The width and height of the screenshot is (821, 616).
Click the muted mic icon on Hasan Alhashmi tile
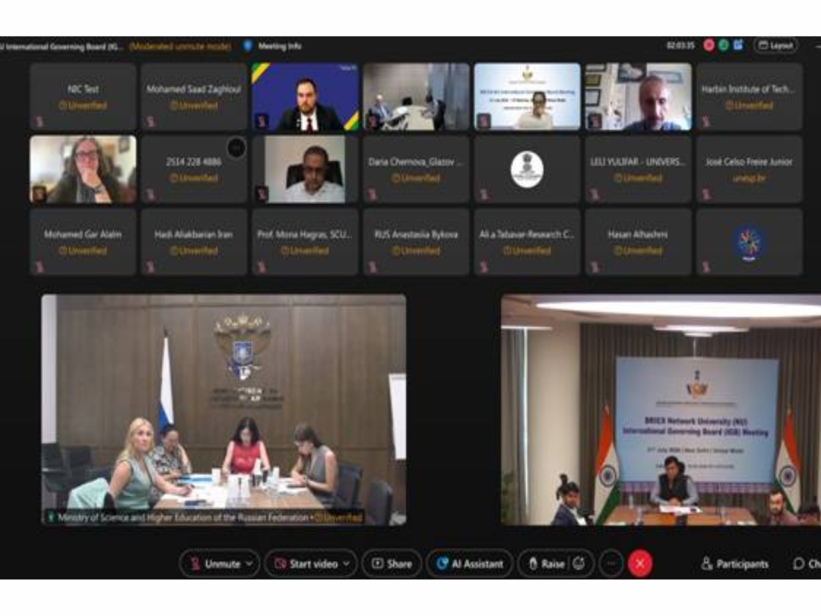pyautogui.click(x=595, y=266)
